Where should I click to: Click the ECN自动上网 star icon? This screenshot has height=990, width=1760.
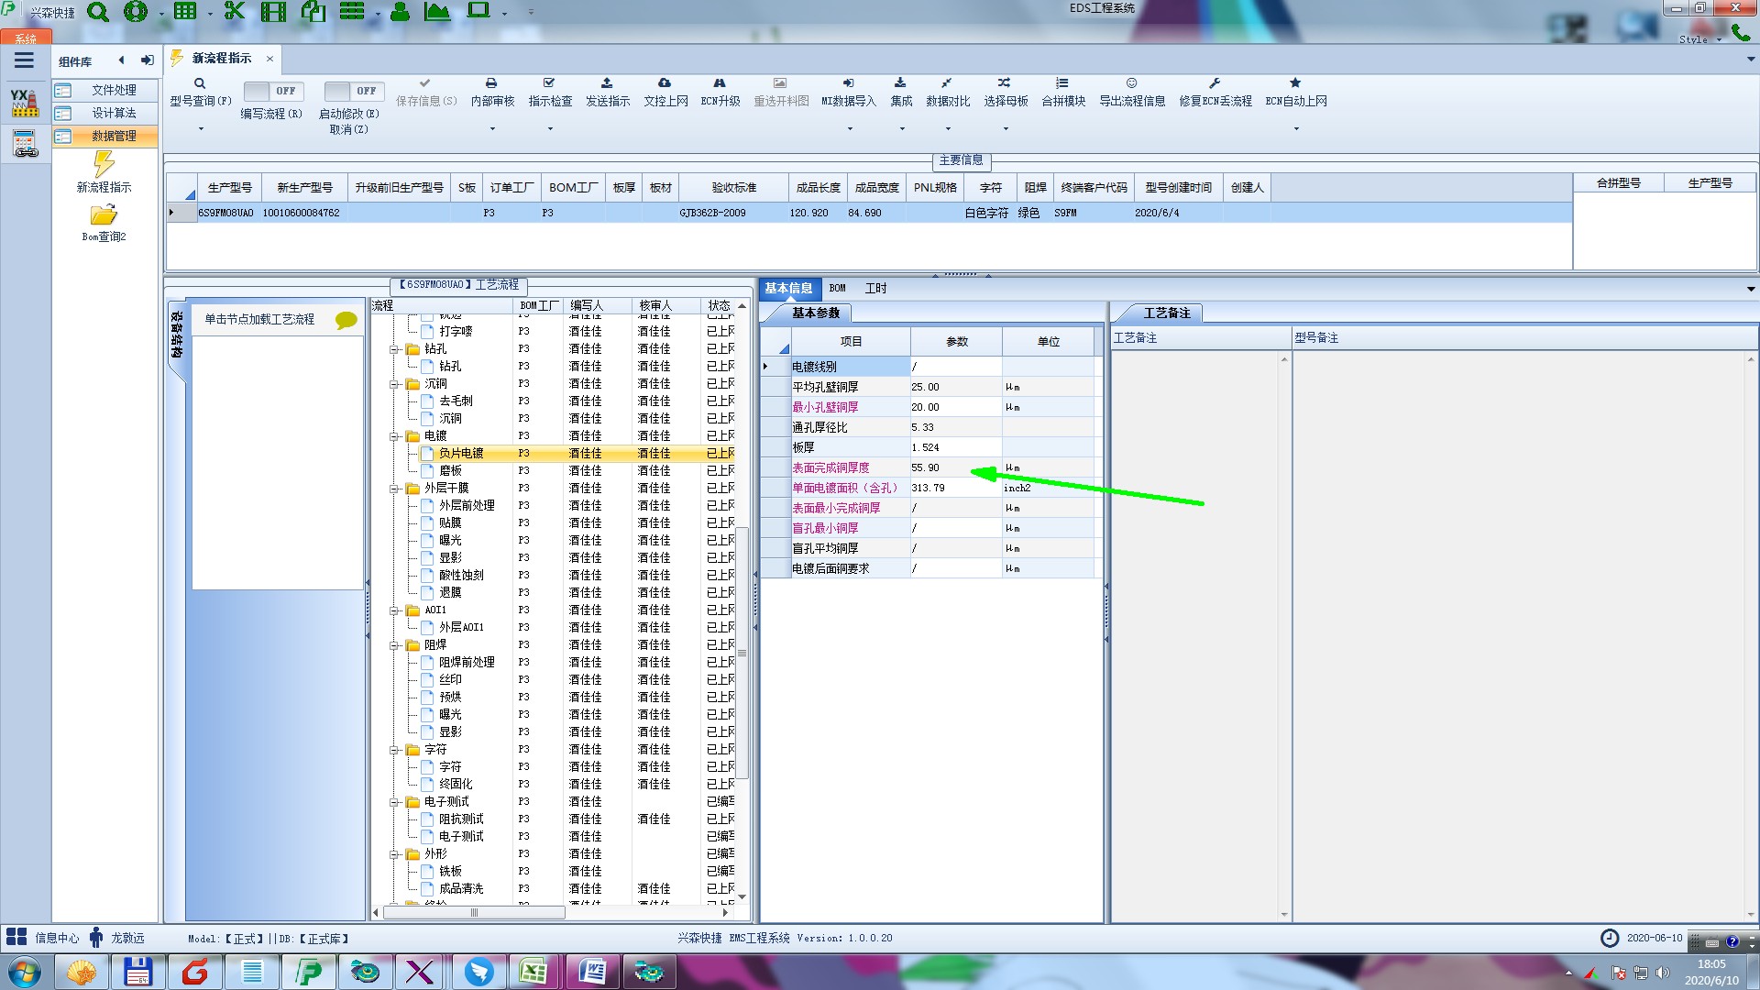[1295, 83]
